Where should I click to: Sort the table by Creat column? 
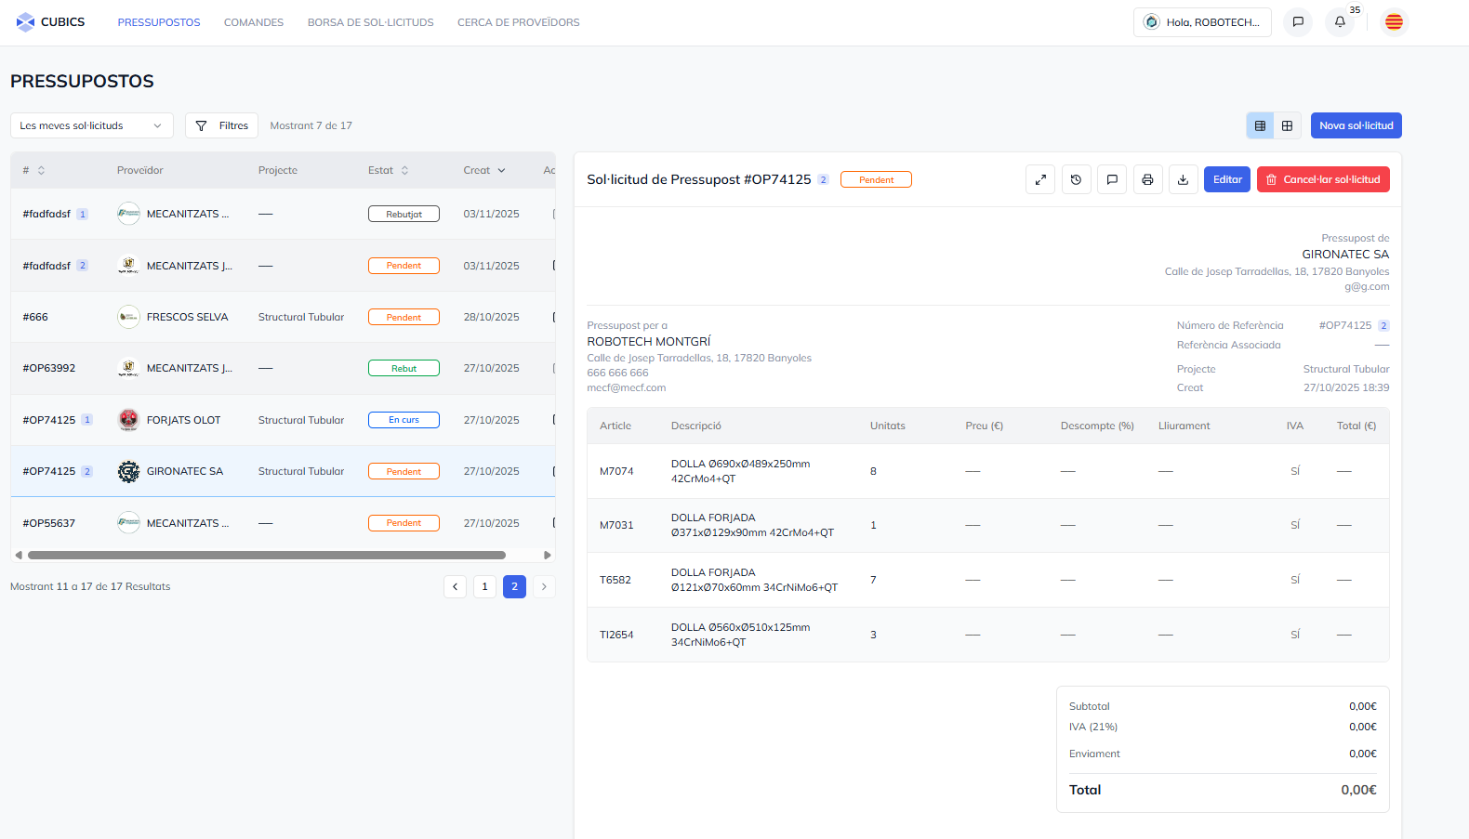click(x=484, y=170)
